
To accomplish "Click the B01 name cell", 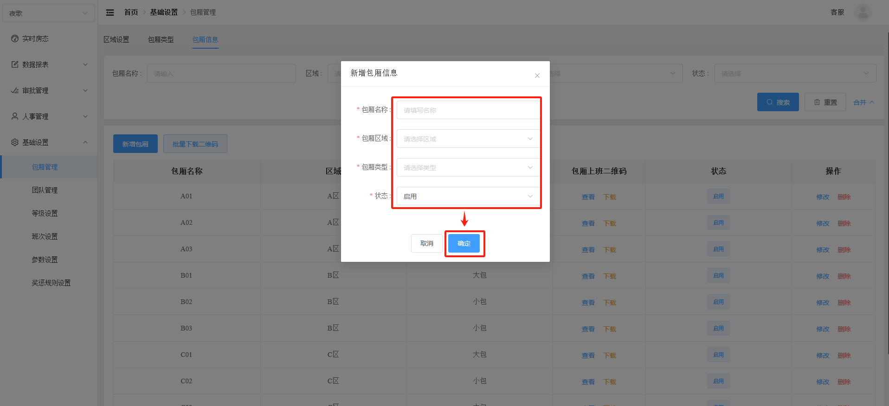I will click(187, 275).
